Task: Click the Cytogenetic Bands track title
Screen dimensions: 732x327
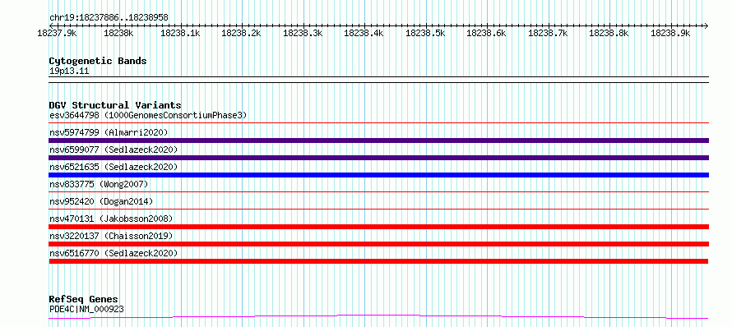Action: pyautogui.click(x=98, y=61)
